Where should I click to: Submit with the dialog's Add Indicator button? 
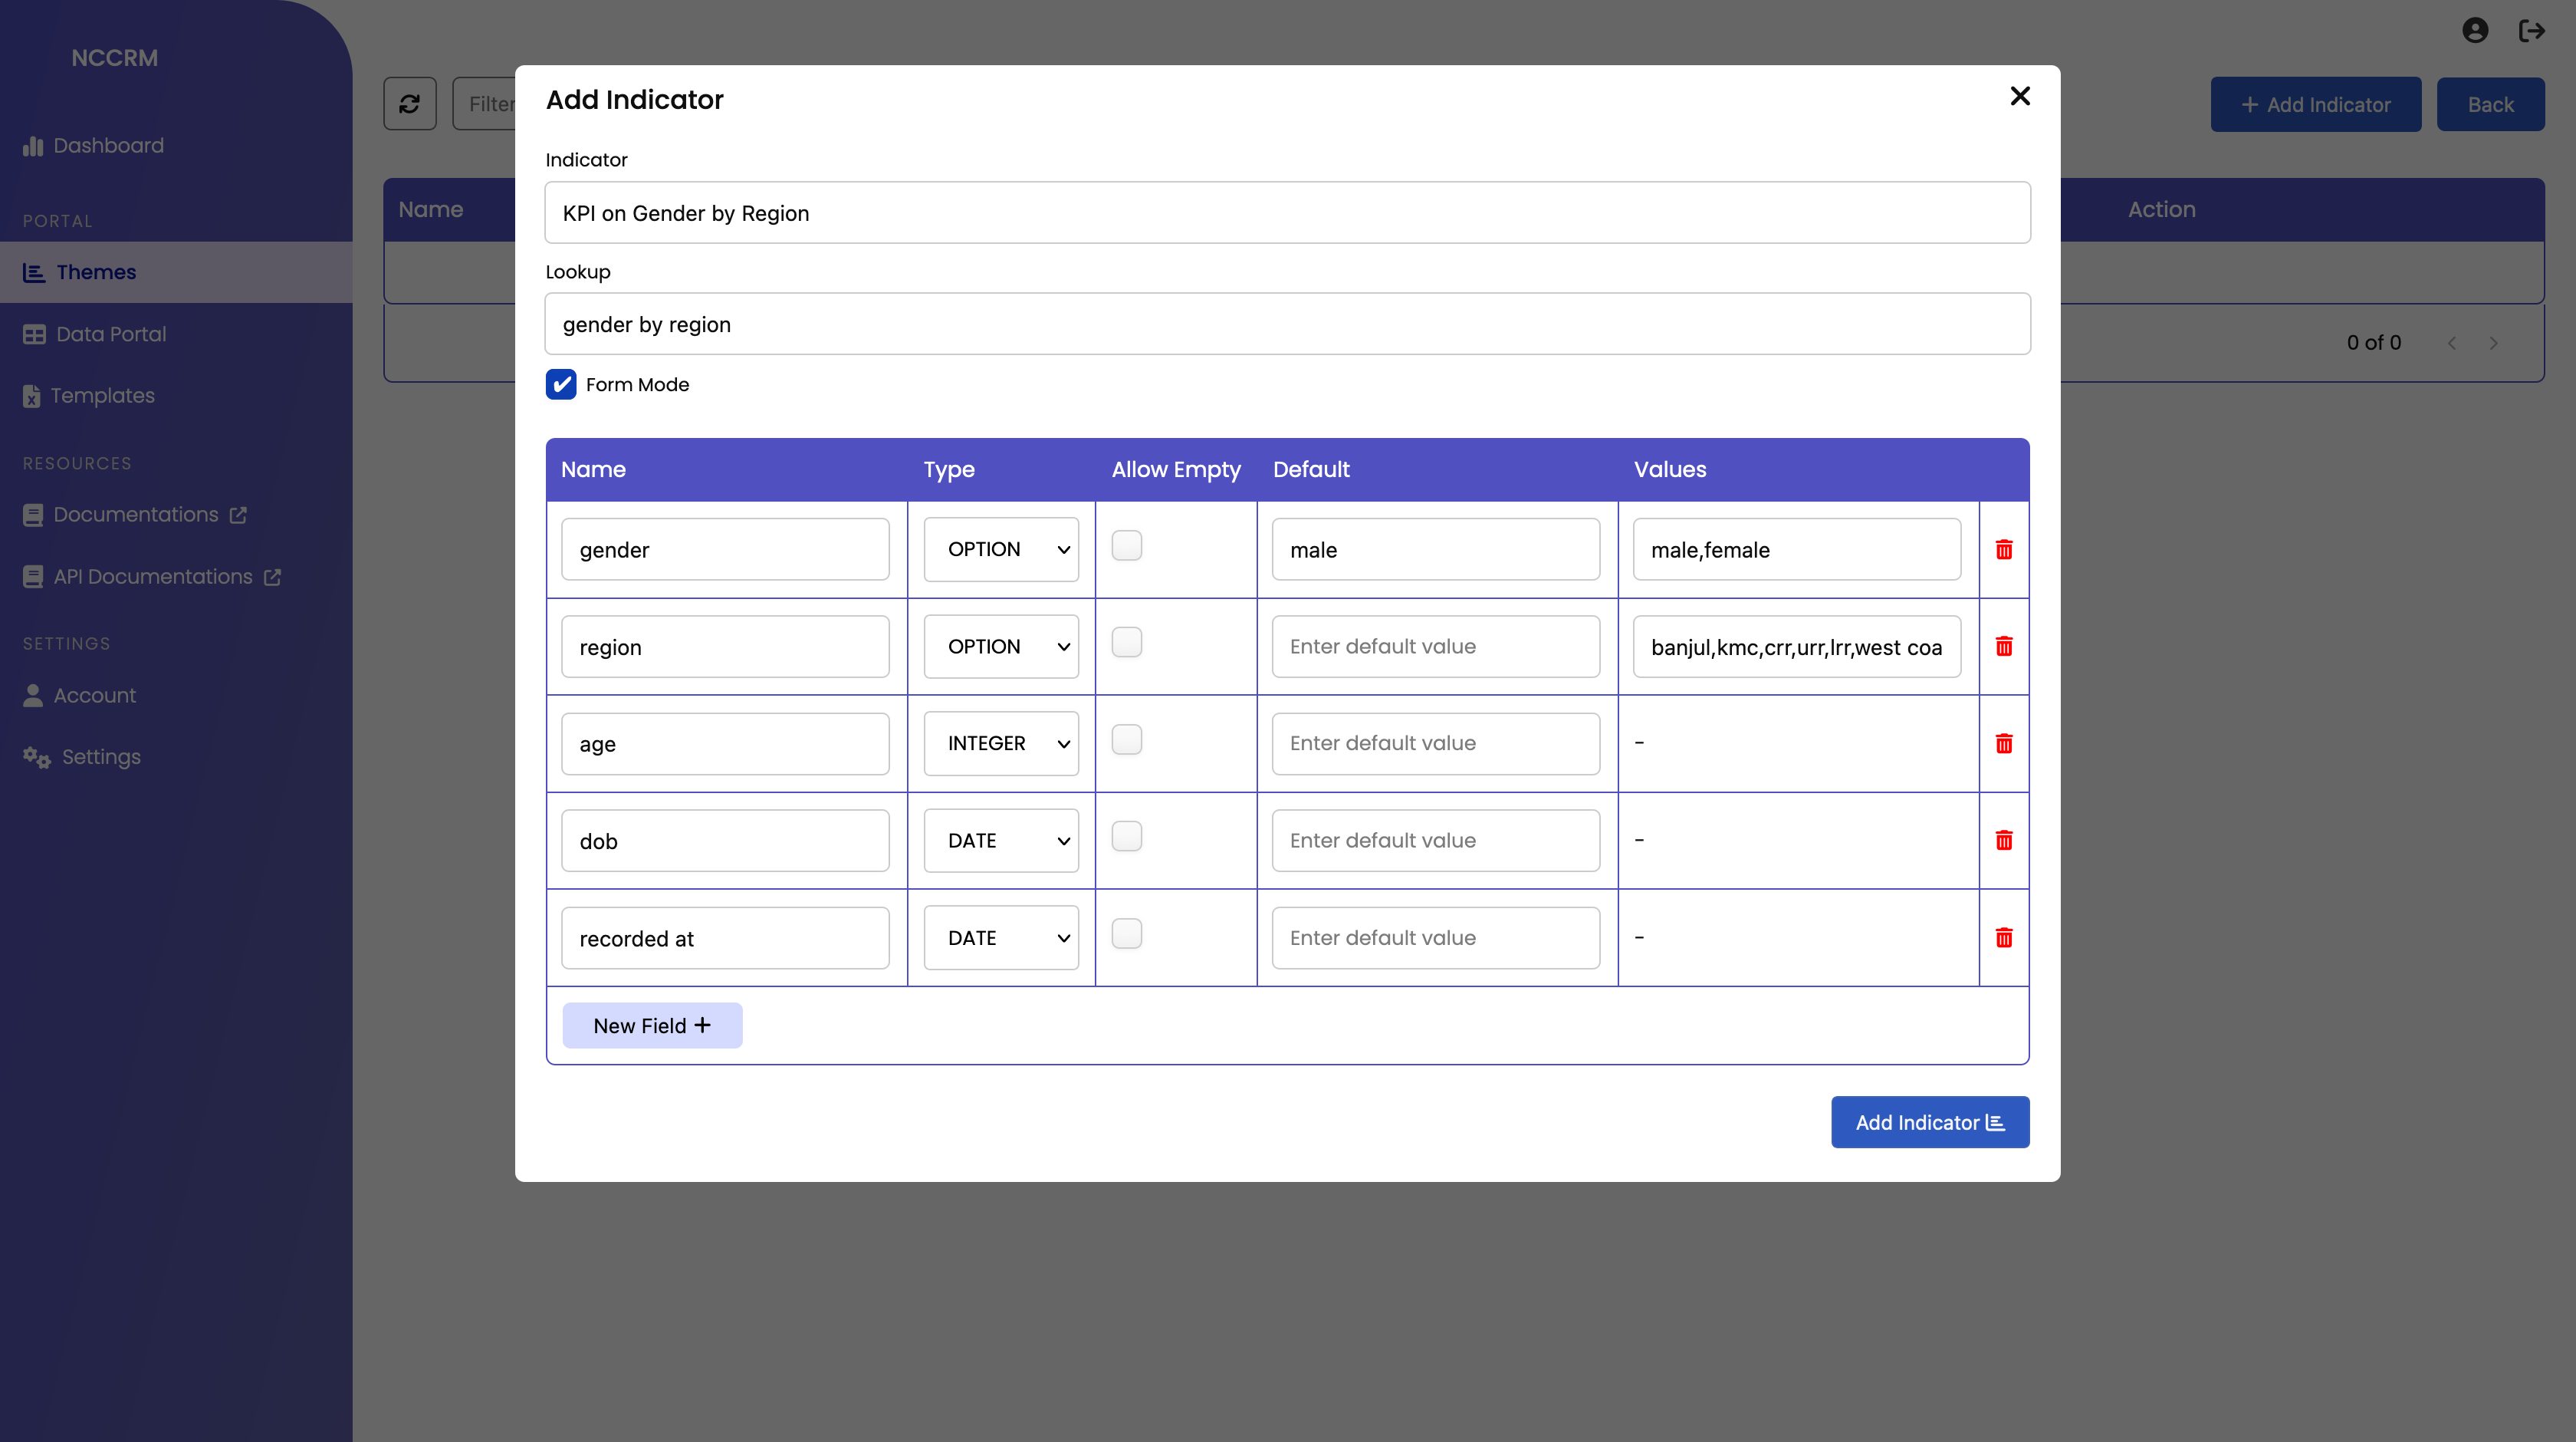(x=1930, y=1123)
